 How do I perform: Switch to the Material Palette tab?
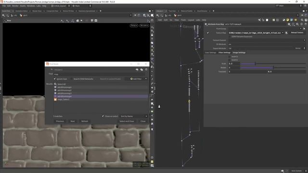click(x=187, y=11)
